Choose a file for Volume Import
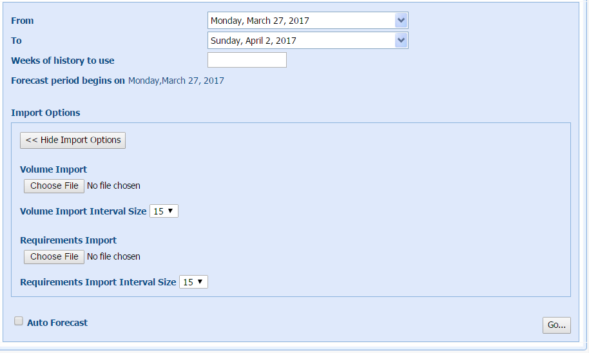The image size is (589, 353). pyautogui.click(x=54, y=186)
